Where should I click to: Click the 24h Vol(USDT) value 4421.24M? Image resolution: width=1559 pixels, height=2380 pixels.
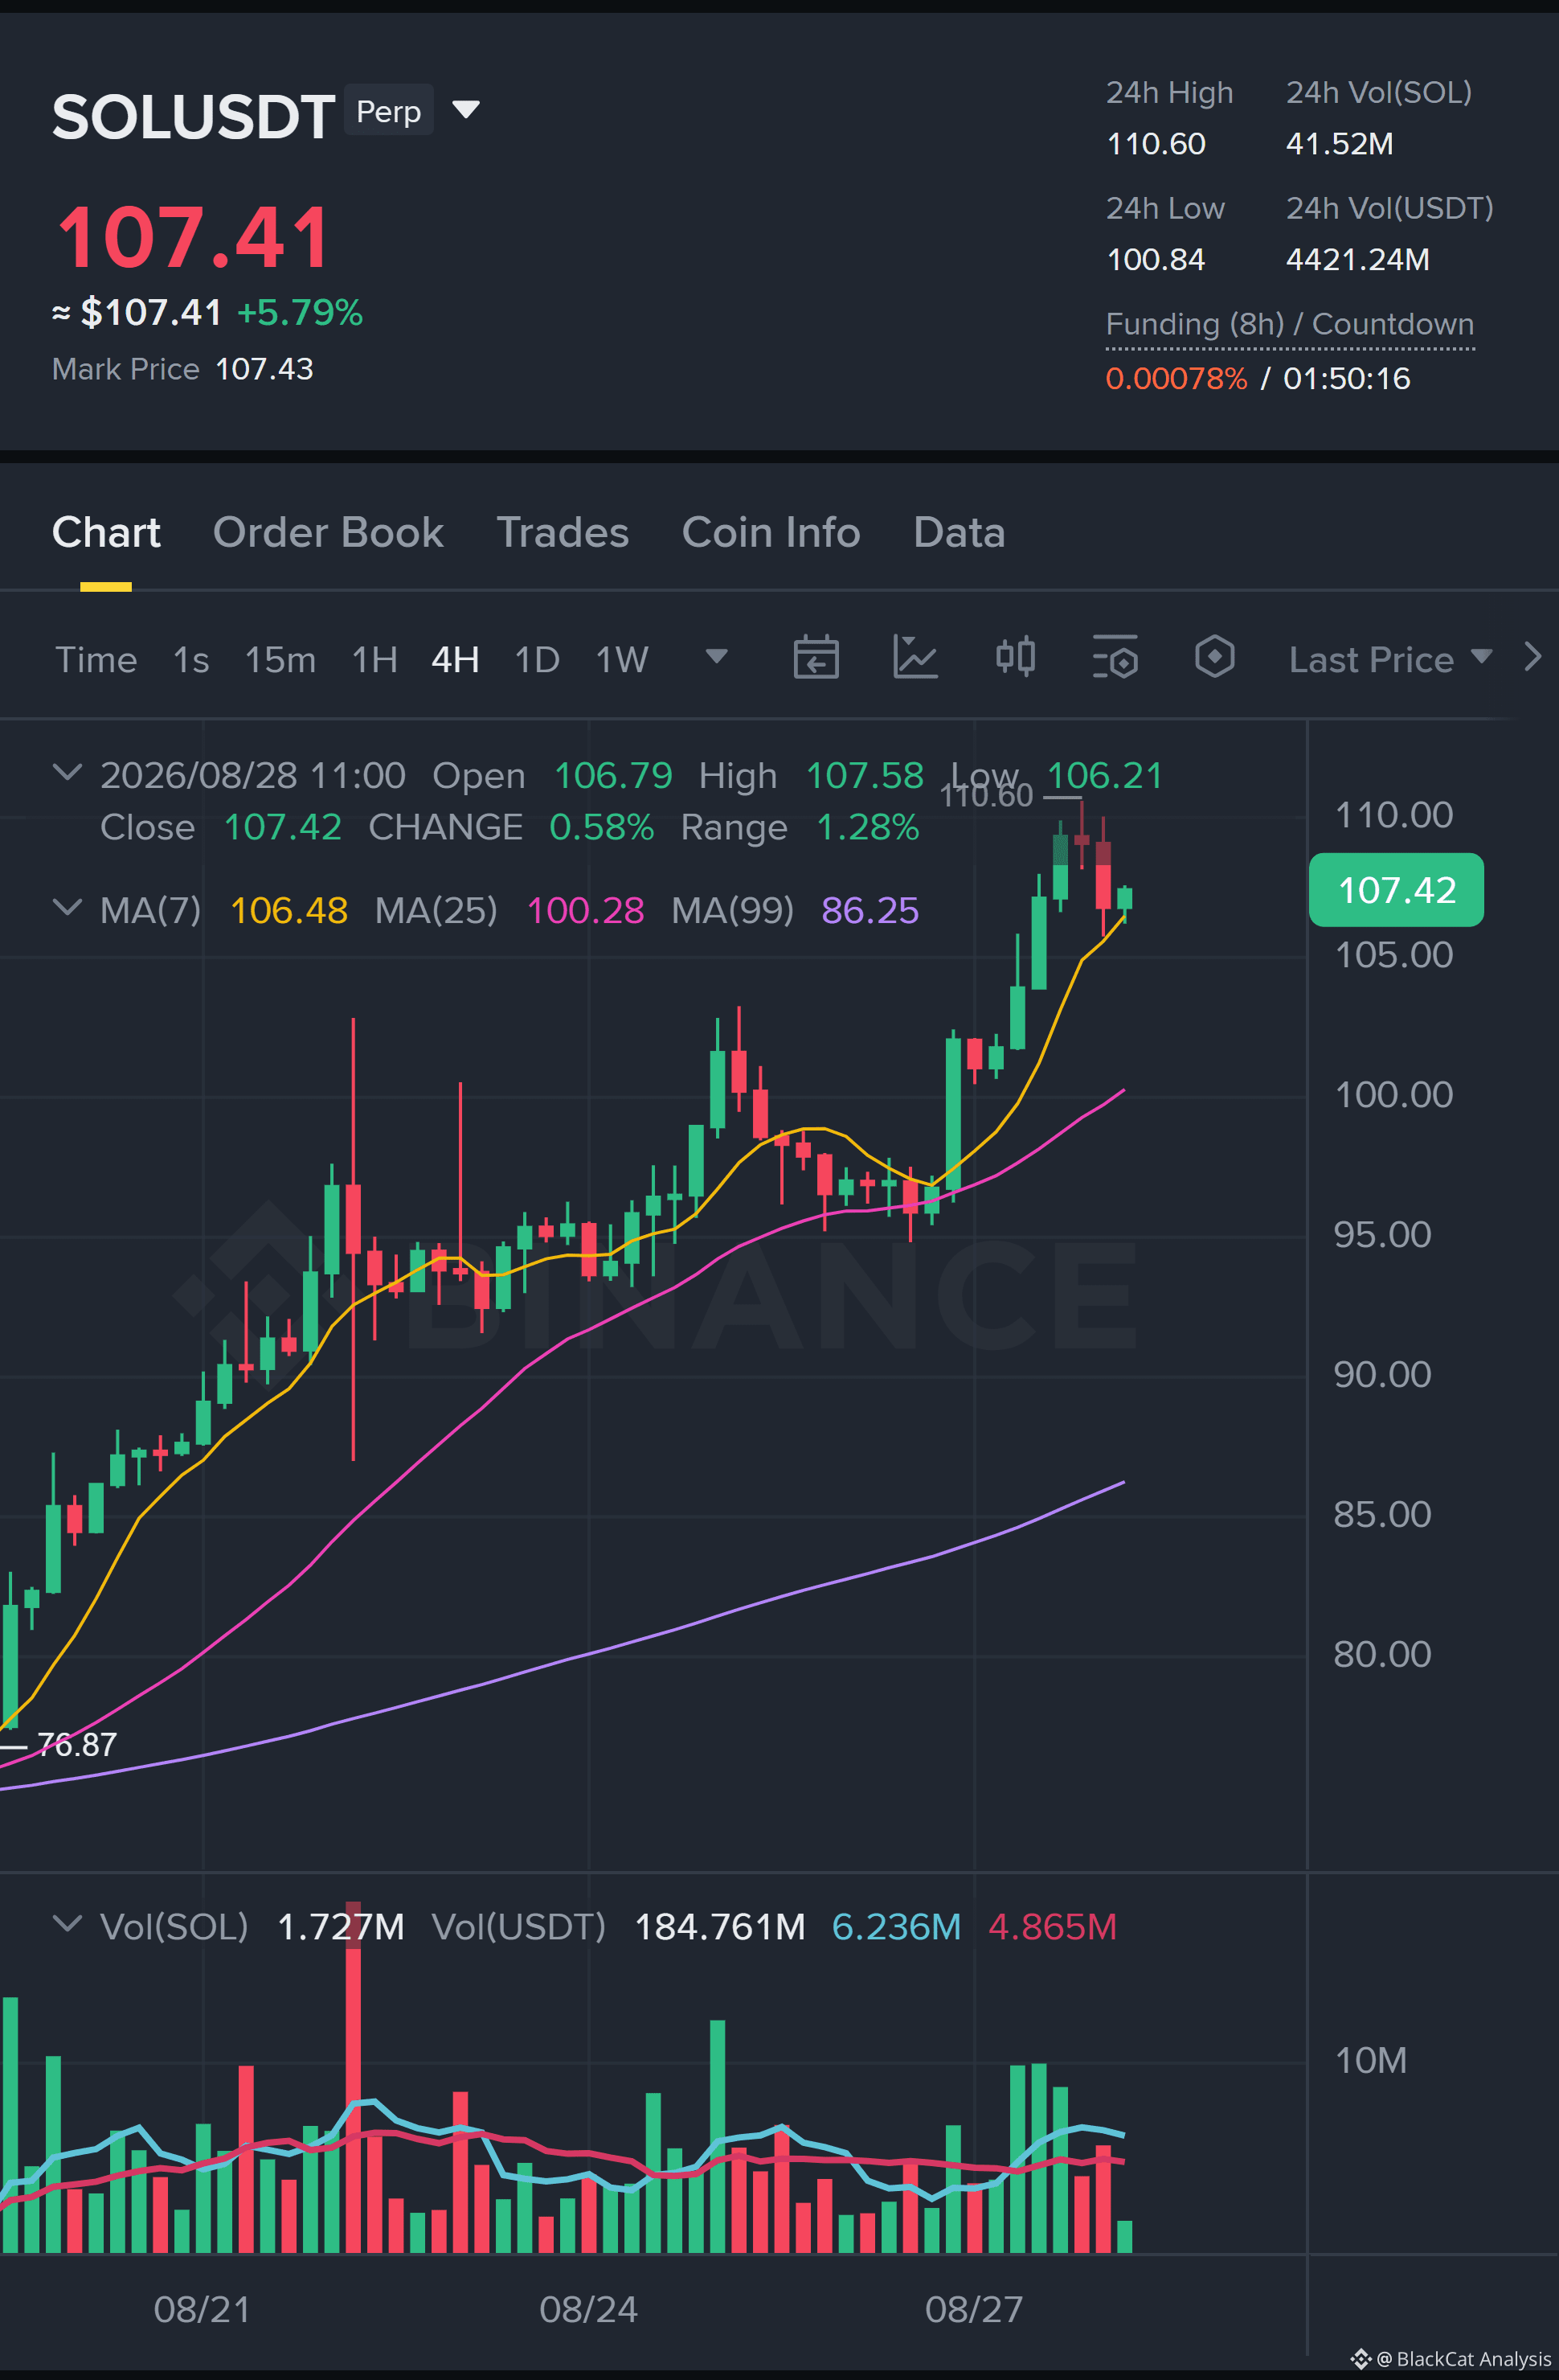tap(1358, 260)
